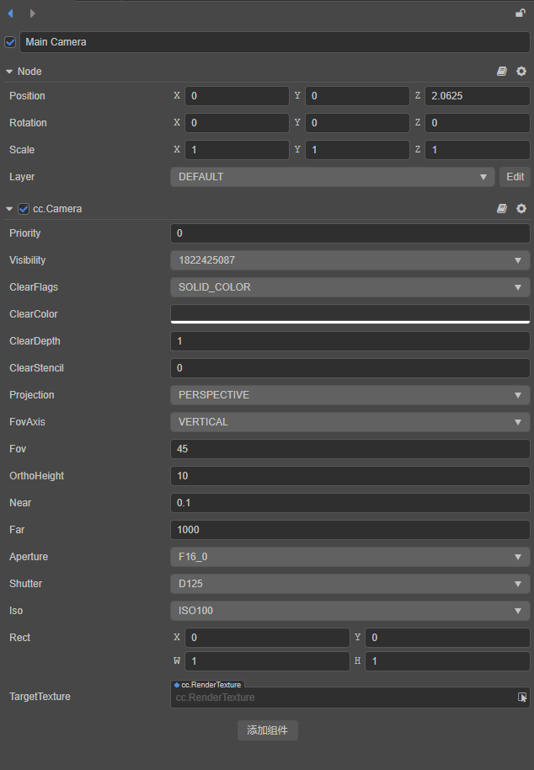Open cc.Camera component gear settings

(x=521, y=208)
